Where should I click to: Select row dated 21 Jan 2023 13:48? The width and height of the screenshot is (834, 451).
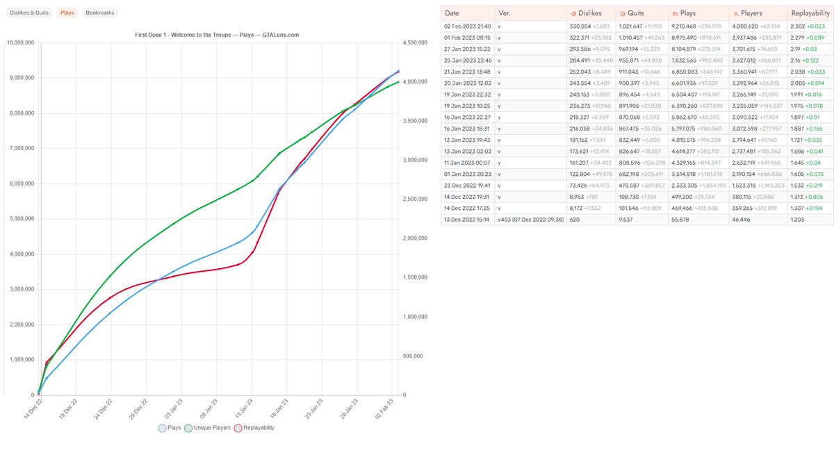[x=637, y=73]
